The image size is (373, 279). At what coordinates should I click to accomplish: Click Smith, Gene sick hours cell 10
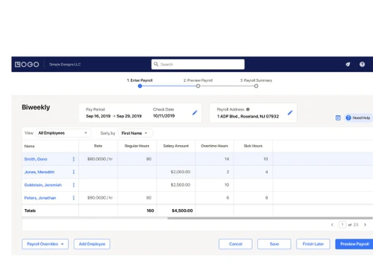[253, 159]
